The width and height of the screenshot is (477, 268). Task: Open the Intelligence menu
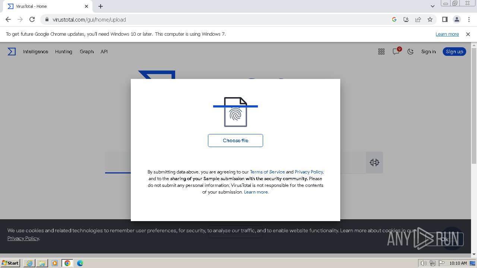pyautogui.click(x=35, y=52)
